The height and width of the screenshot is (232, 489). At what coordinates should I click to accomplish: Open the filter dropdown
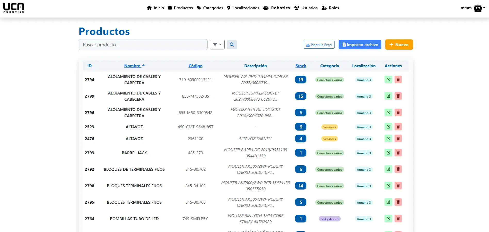217,45
